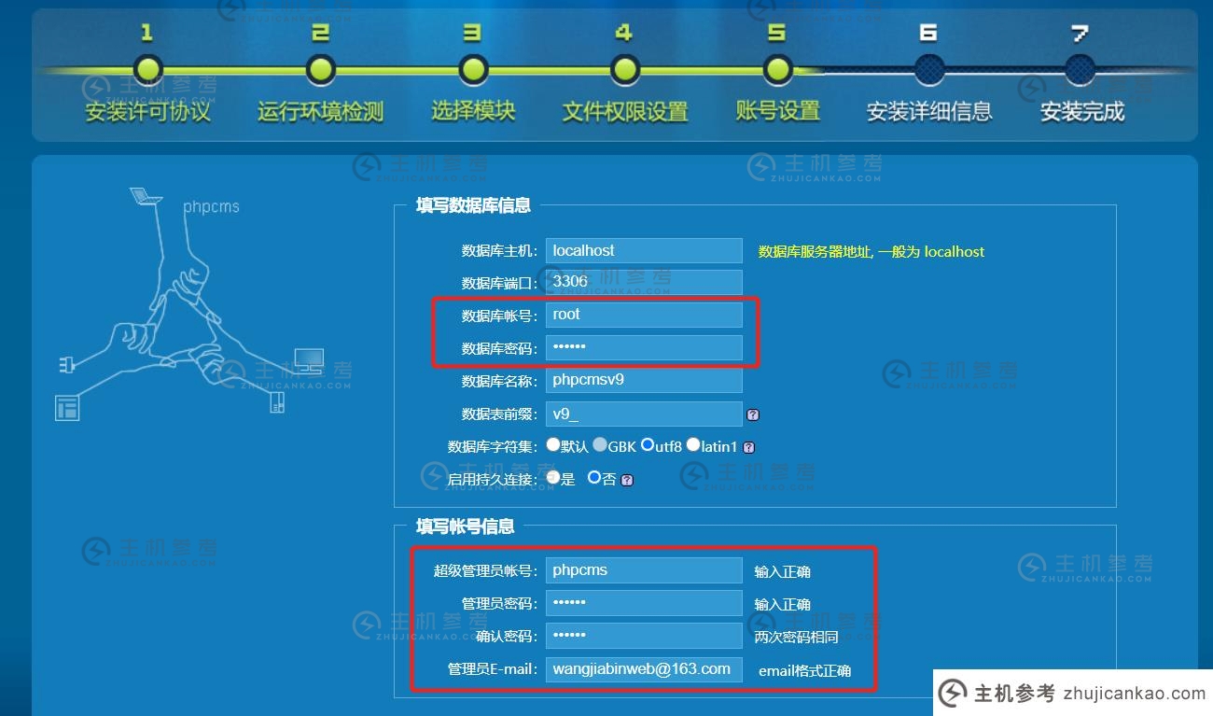Click the yellow hint 数据库服务器地址 text
1213x716 pixels.
tap(871, 251)
